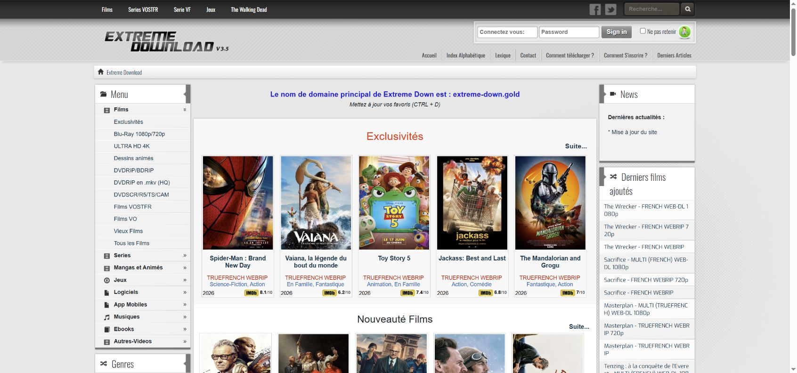Expand the App Mobiles section
Image resolution: width=797 pixels, height=373 pixels.
pos(185,304)
